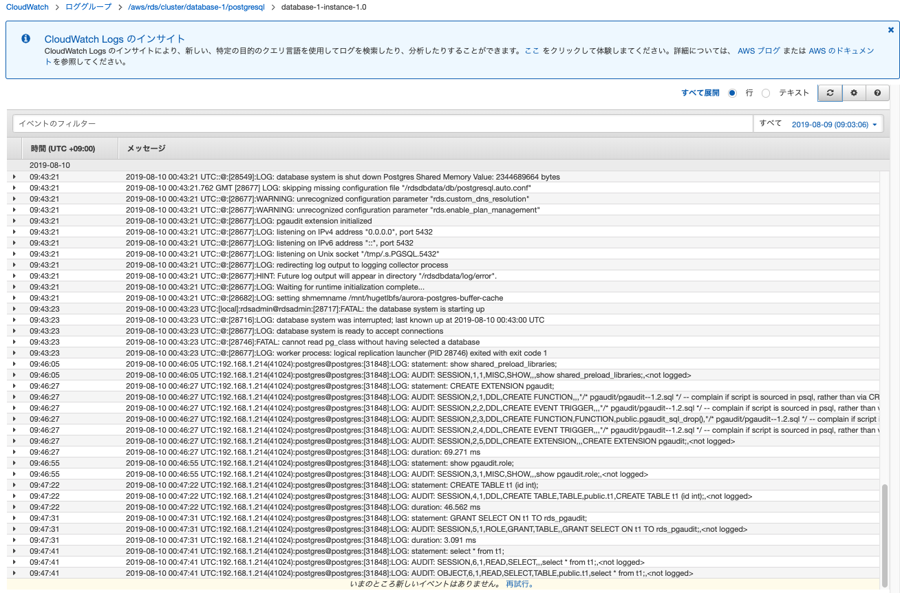
Task: Expand the 'listening on IPv4 address' row
Action: 14,232
